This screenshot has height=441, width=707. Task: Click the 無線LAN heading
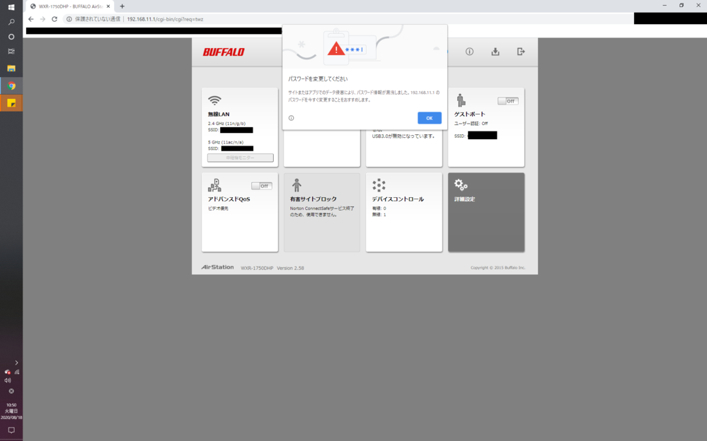pyautogui.click(x=219, y=114)
